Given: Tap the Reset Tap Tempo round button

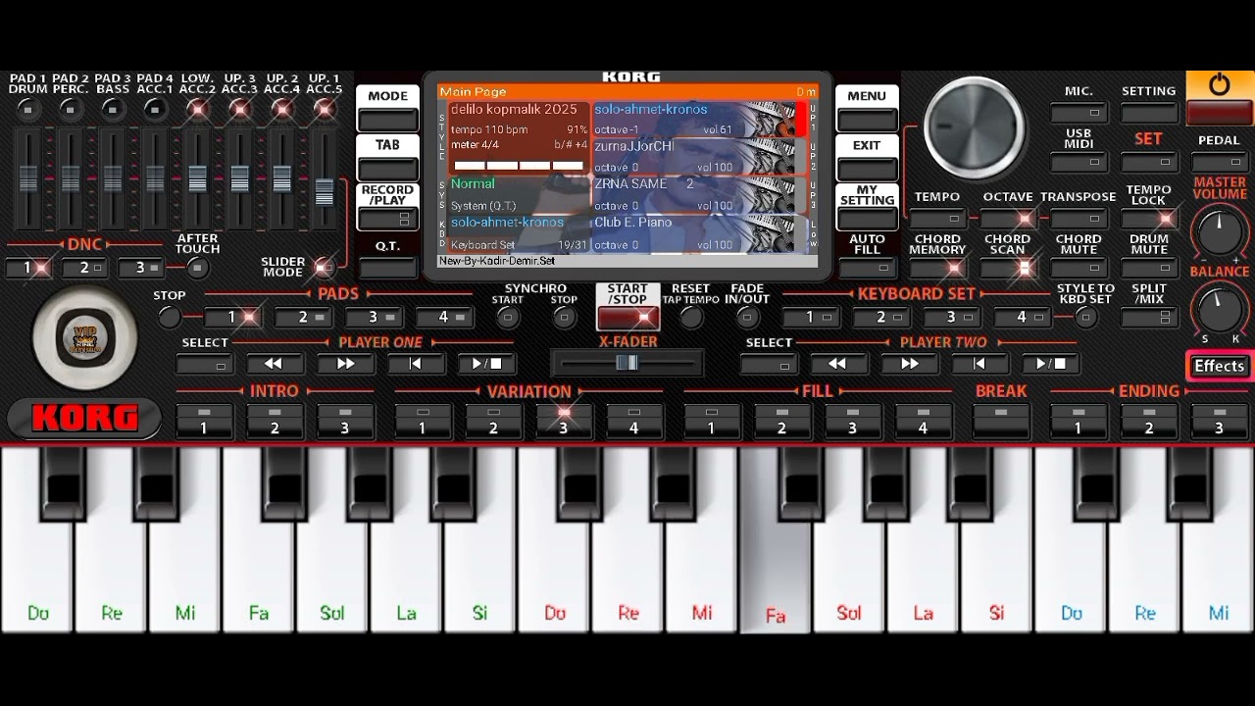Looking at the screenshot, I should coord(691,317).
